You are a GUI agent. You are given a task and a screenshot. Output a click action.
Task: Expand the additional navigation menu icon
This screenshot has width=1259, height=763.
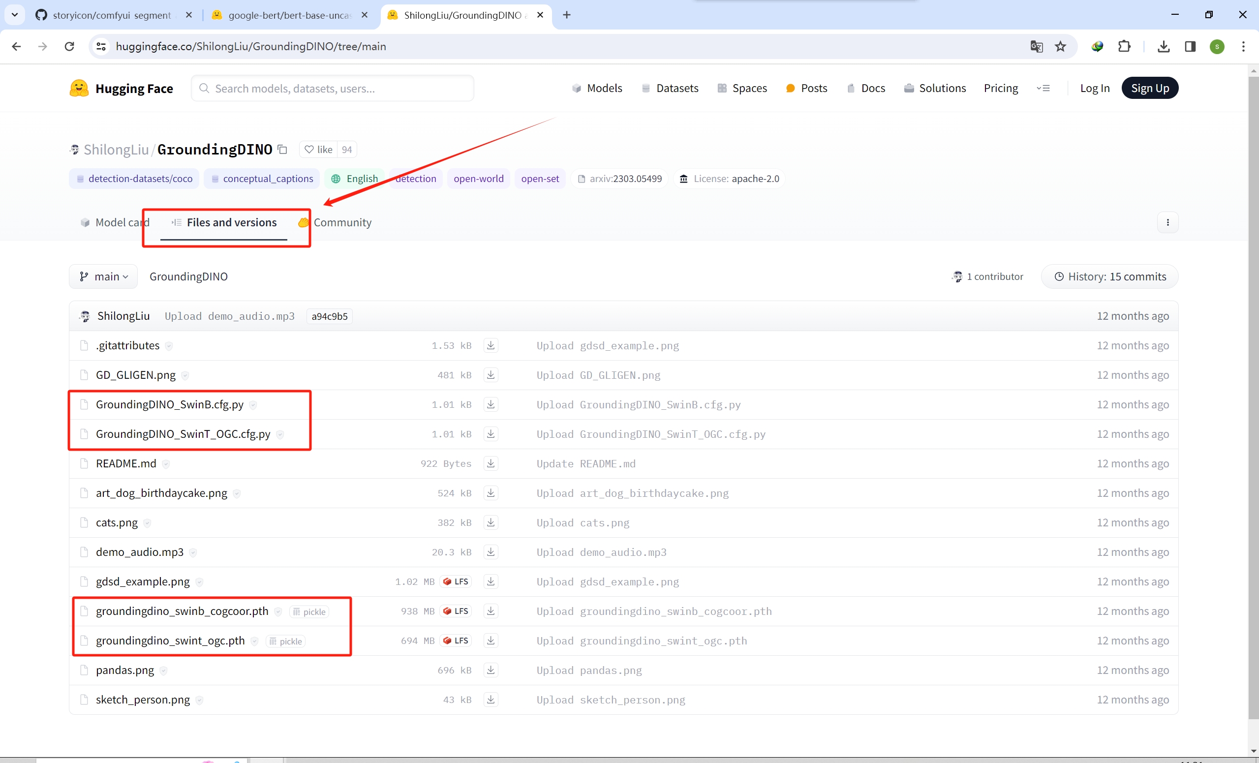click(x=1044, y=89)
